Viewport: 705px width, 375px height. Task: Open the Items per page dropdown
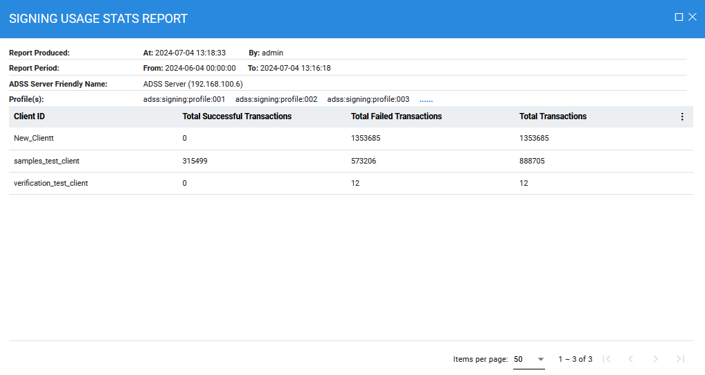pos(528,359)
